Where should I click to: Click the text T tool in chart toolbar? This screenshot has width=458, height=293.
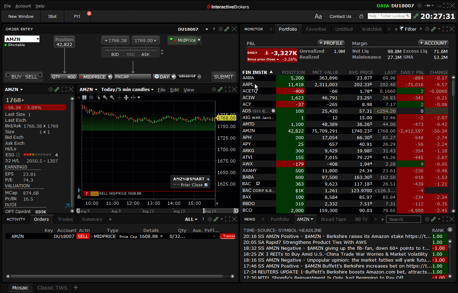(x=85, y=98)
